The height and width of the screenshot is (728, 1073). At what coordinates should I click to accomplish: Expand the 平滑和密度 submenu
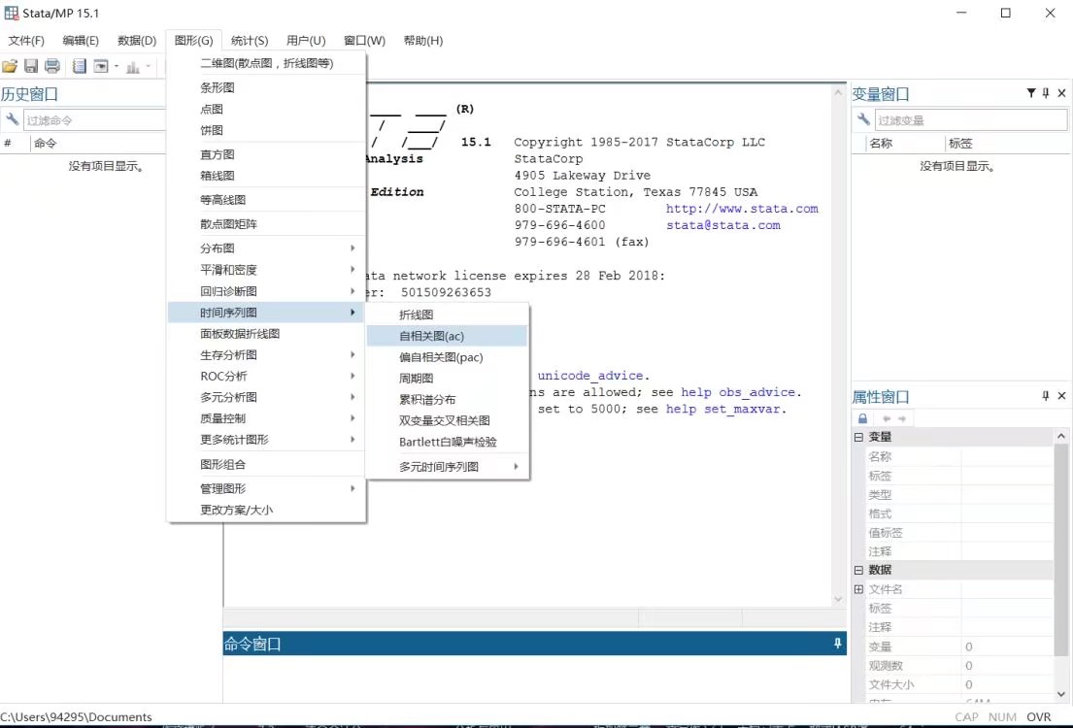266,270
